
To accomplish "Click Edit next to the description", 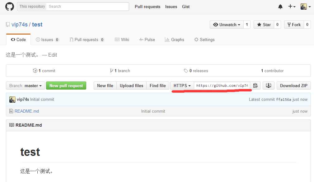I will [53, 55].
